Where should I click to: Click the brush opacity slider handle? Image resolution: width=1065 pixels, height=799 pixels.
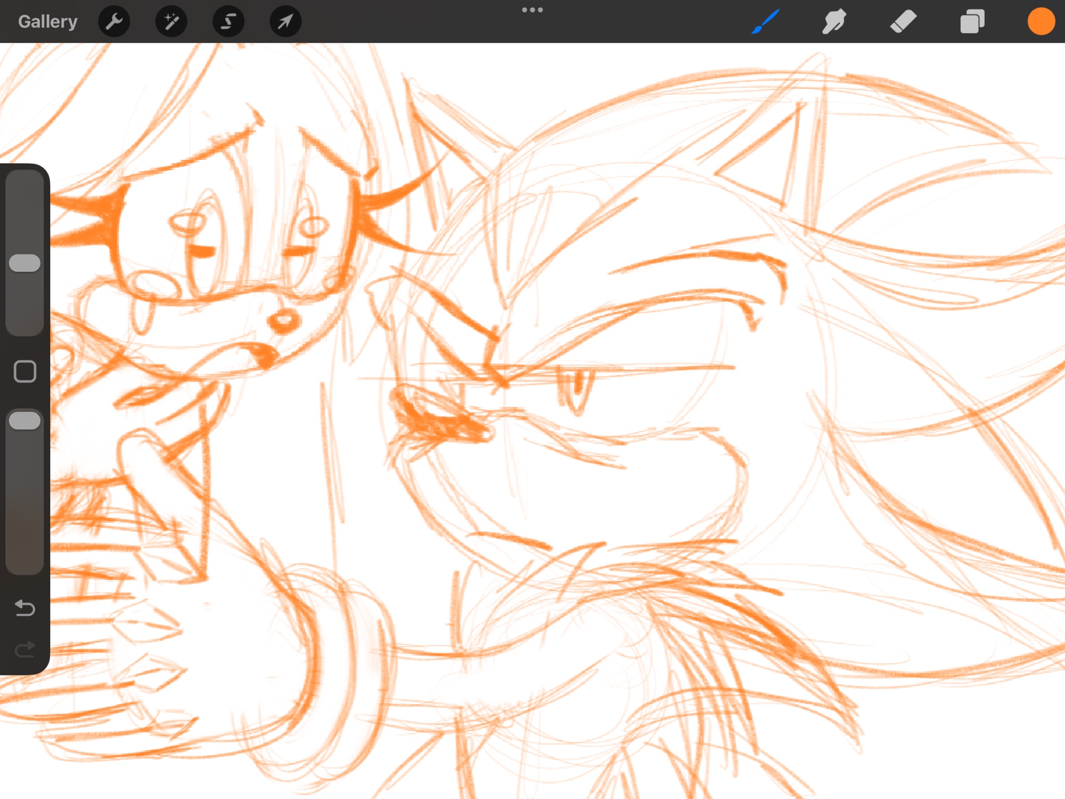coord(25,421)
